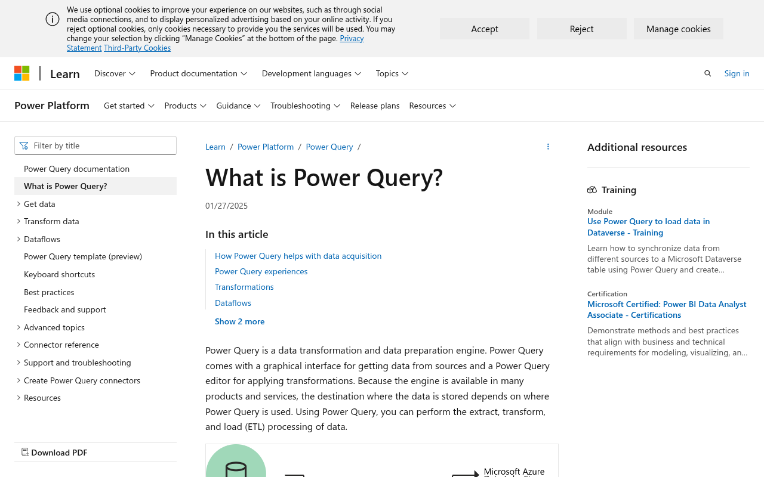The width and height of the screenshot is (764, 477).
Task: Download the documentation as PDF
Action: click(55, 452)
